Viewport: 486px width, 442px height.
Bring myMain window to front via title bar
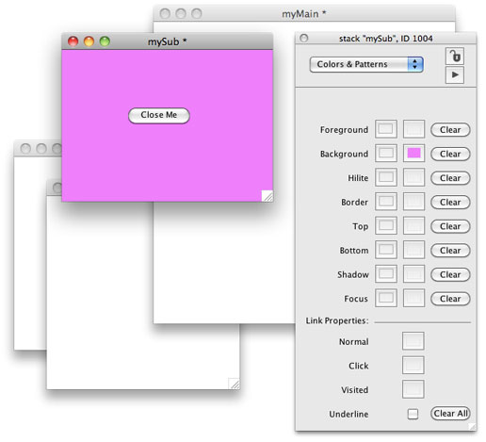point(304,14)
